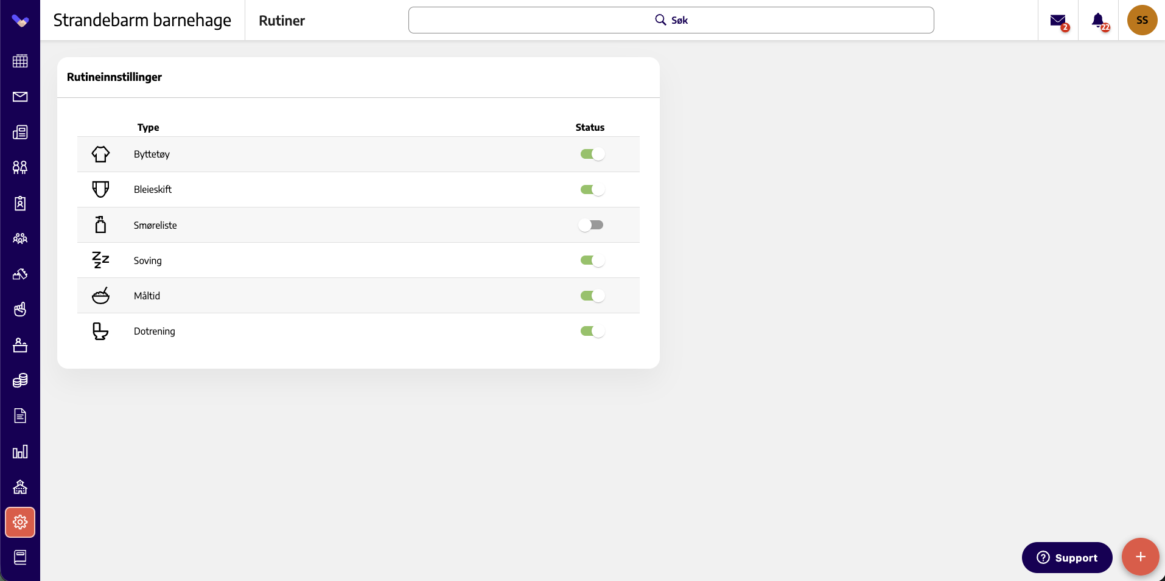Open the newspaper news icon in sidebar

tap(20, 132)
